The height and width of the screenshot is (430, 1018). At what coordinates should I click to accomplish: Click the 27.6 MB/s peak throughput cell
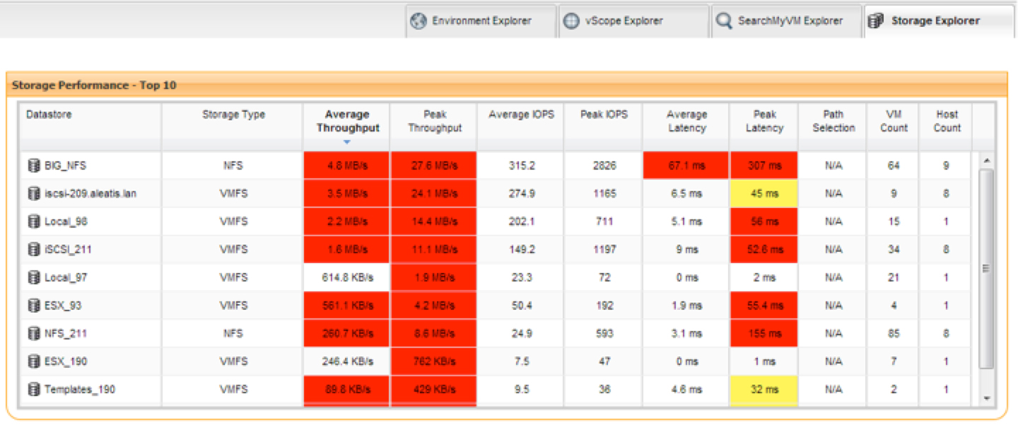click(x=434, y=165)
